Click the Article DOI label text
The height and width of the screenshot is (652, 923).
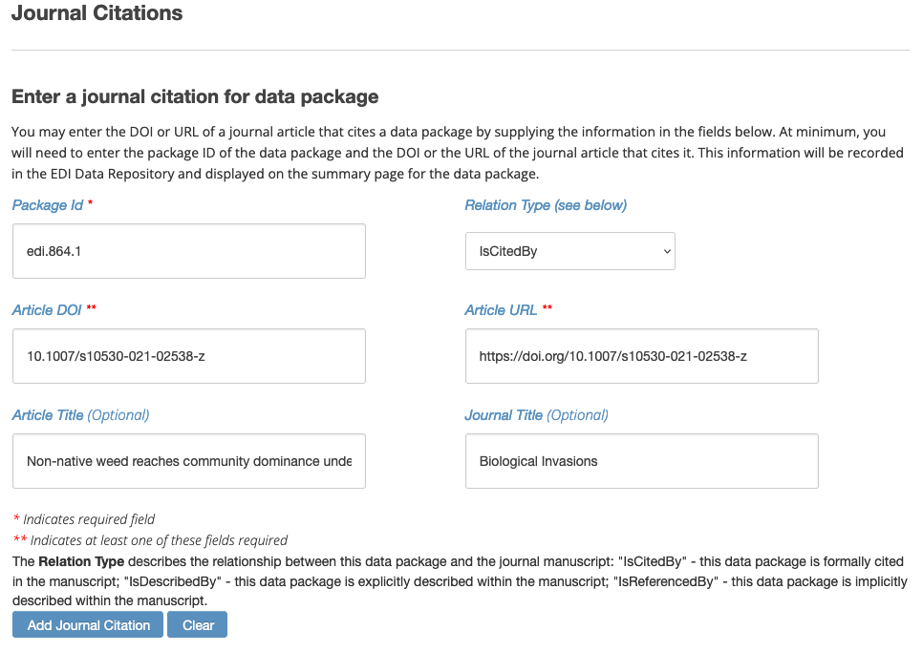47,310
